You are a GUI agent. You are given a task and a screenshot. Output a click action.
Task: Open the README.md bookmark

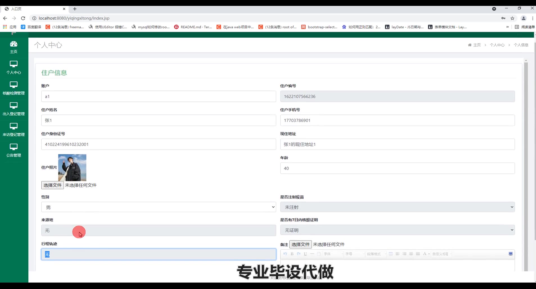[193, 27]
